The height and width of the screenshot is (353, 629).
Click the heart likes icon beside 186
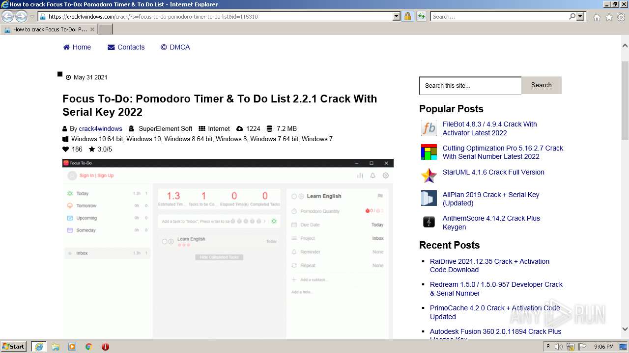pyautogui.click(x=65, y=149)
